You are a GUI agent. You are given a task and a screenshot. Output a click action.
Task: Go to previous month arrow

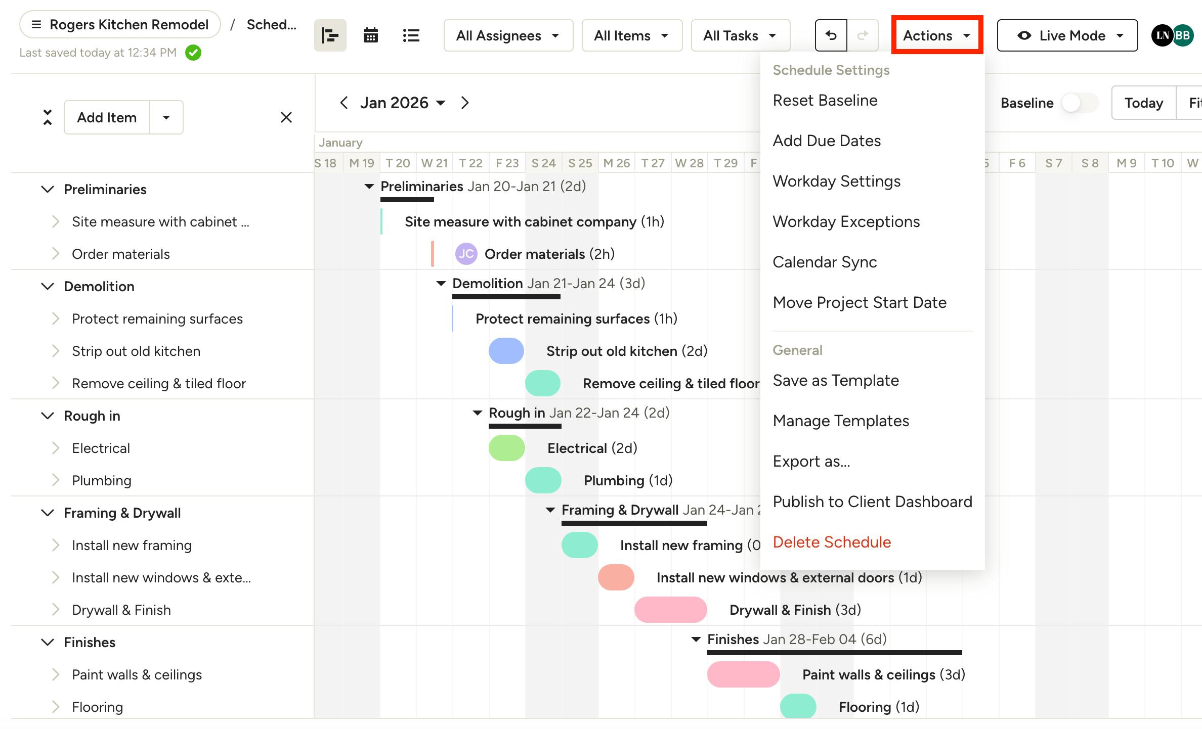tap(344, 103)
